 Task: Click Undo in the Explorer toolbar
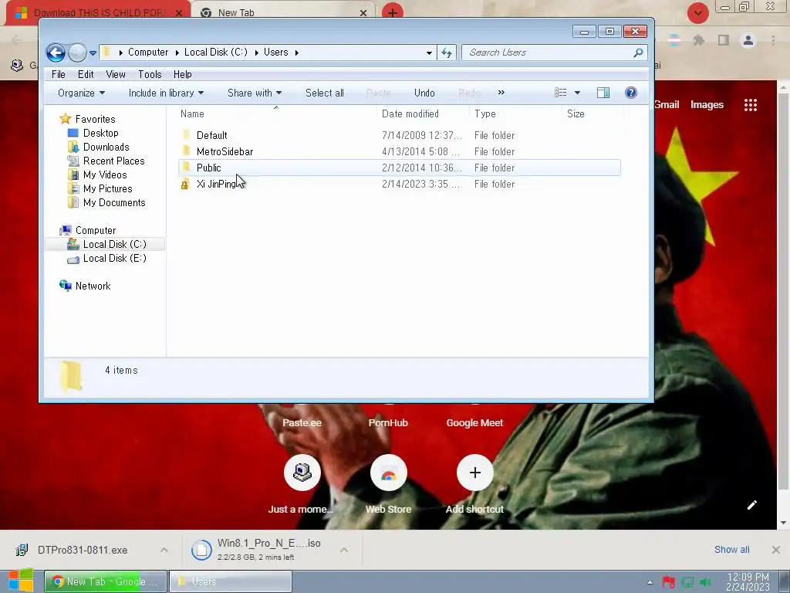(424, 93)
